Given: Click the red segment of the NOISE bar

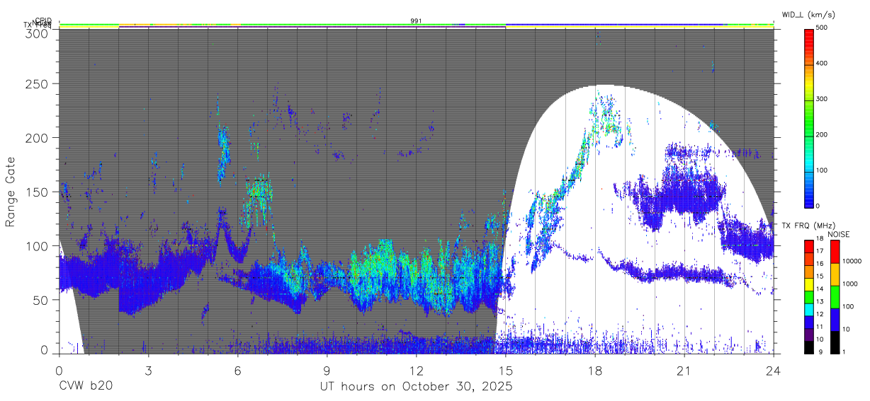Looking at the screenshot, I should coord(834,251).
